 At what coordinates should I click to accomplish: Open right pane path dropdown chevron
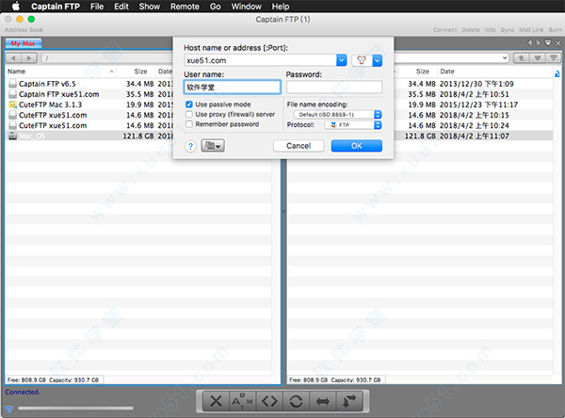point(505,57)
